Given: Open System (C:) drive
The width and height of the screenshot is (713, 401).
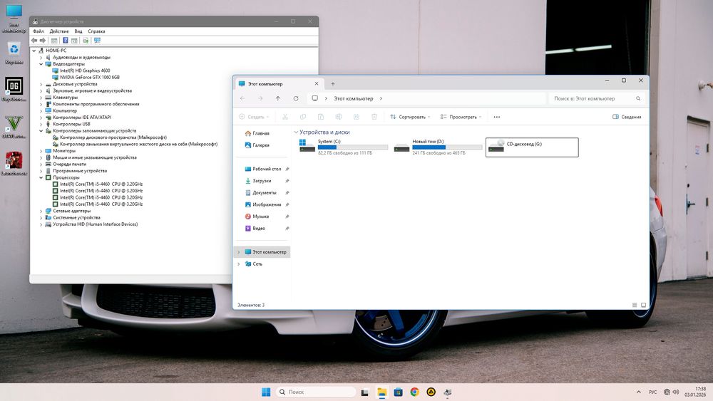Looking at the screenshot, I should 344,147.
